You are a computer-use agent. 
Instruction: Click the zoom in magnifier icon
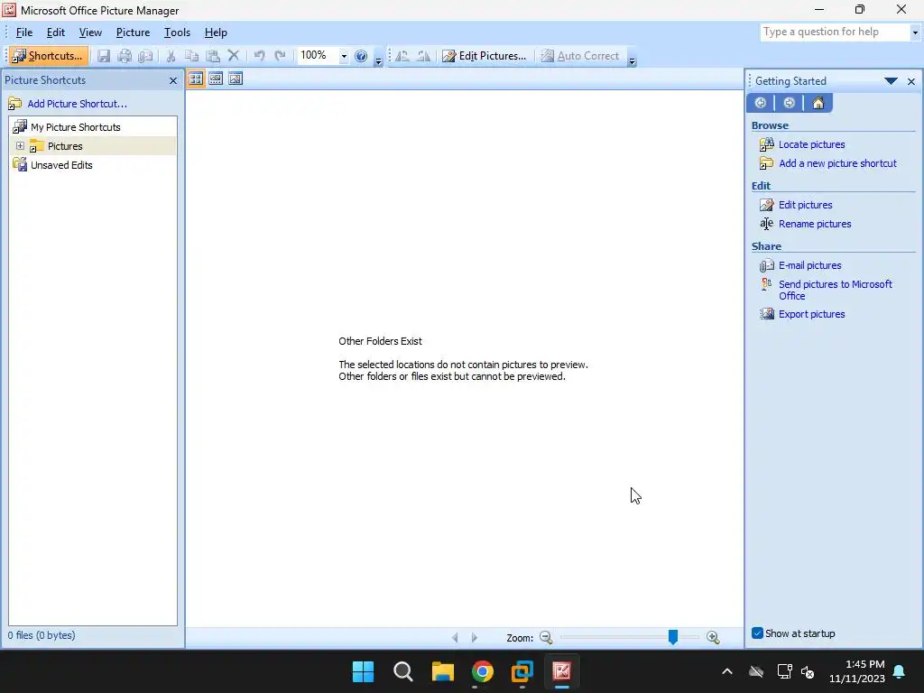click(x=713, y=637)
